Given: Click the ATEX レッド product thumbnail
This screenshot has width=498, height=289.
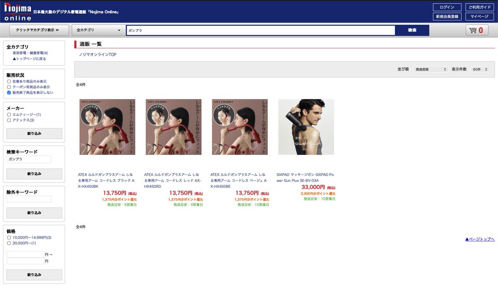Looking at the screenshot, I should pyautogui.click(x=173, y=127).
